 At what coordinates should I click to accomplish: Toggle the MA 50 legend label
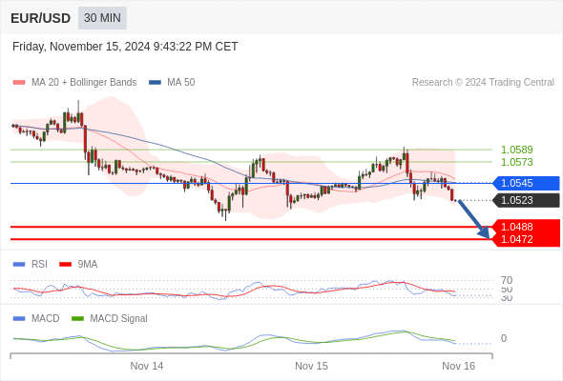click(181, 83)
